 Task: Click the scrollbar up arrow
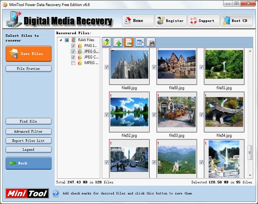click(x=250, y=51)
